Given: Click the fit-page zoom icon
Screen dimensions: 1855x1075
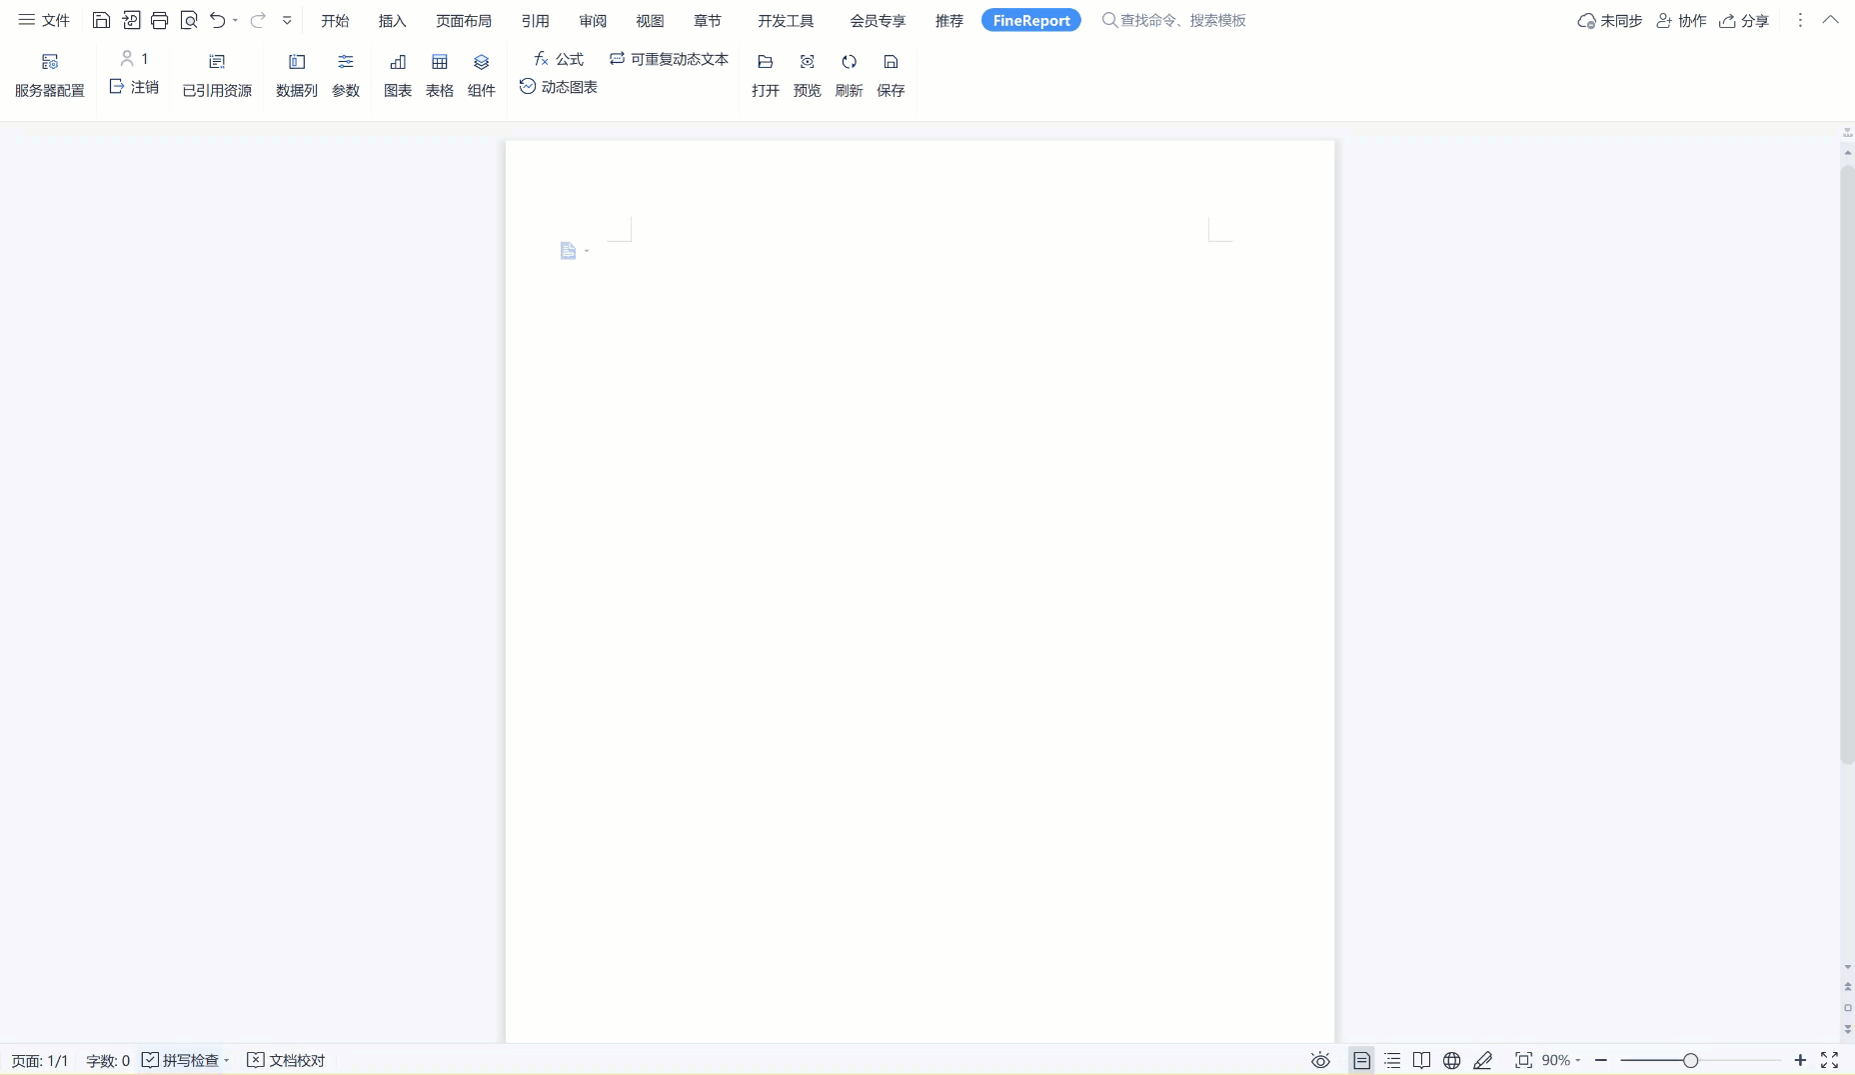Looking at the screenshot, I should click(1523, 1060).
